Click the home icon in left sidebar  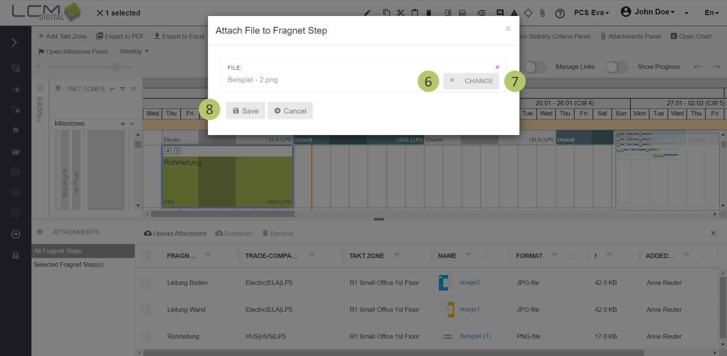(x=16, y=130)
